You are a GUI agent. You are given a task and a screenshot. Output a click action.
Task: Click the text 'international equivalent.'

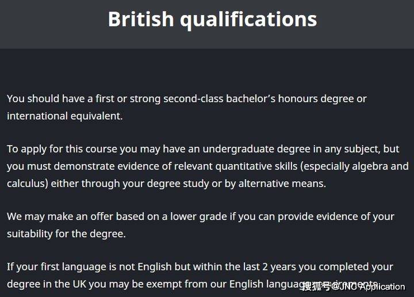[x=64, y=116]
